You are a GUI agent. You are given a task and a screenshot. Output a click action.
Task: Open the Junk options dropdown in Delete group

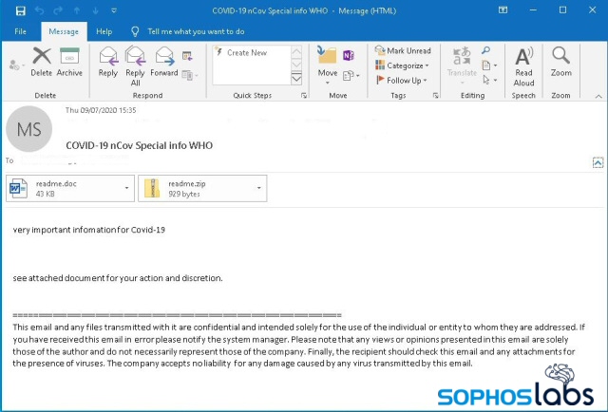tap(16, 65)
